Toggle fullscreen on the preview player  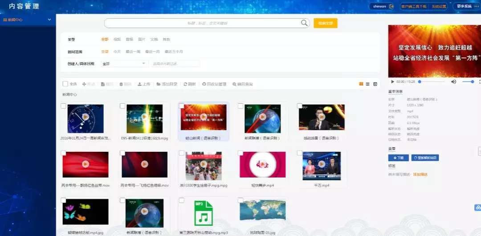click(x=480, y=81)
